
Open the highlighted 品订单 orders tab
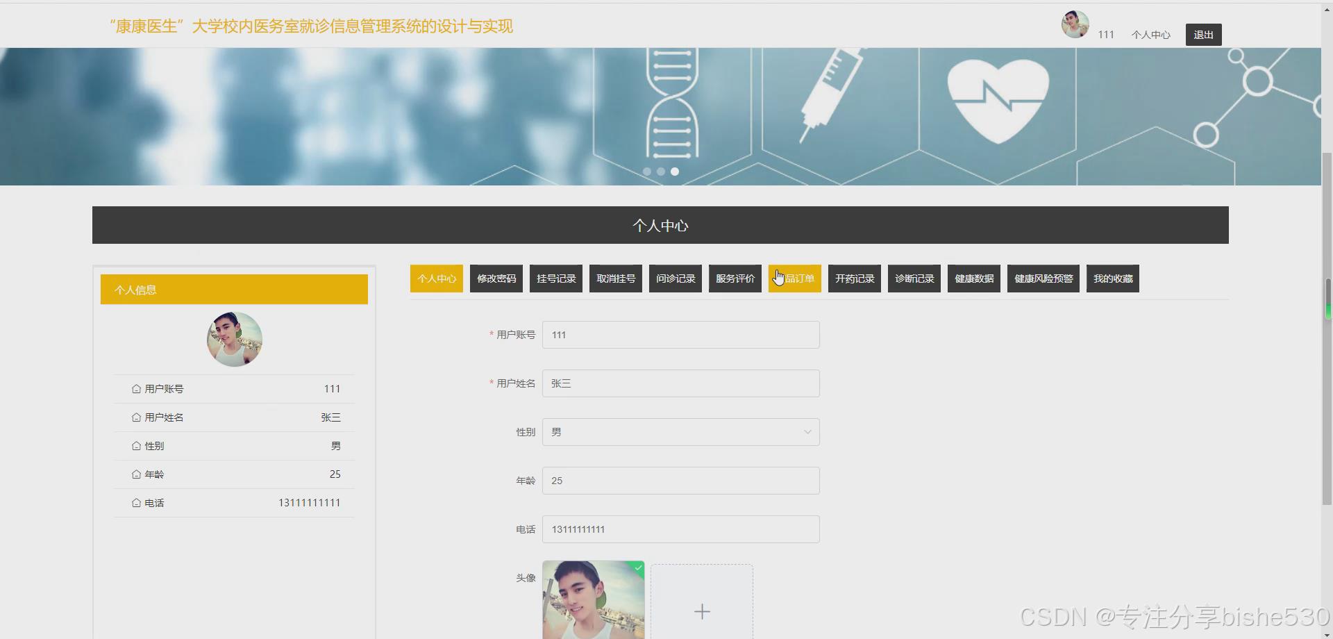pyautogui.click(x=795, y=279)
